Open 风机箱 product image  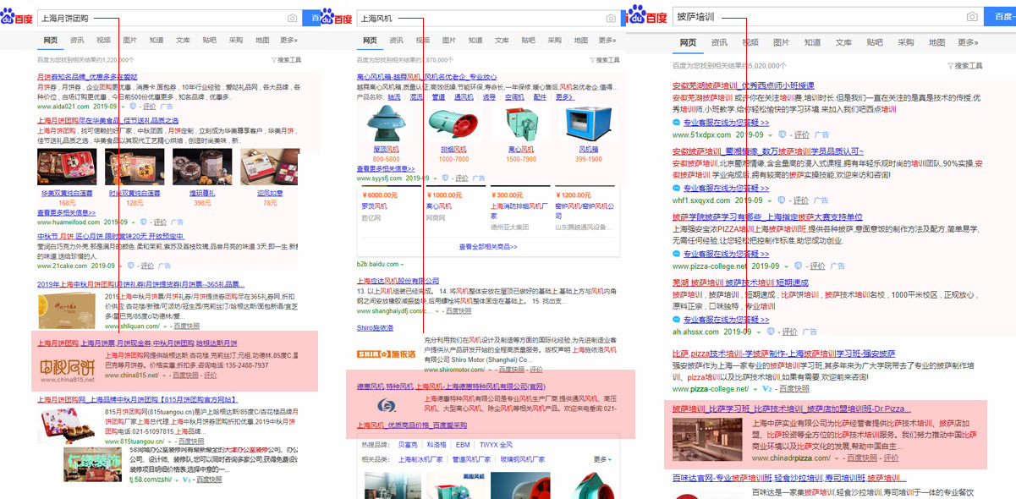(588, 124)
